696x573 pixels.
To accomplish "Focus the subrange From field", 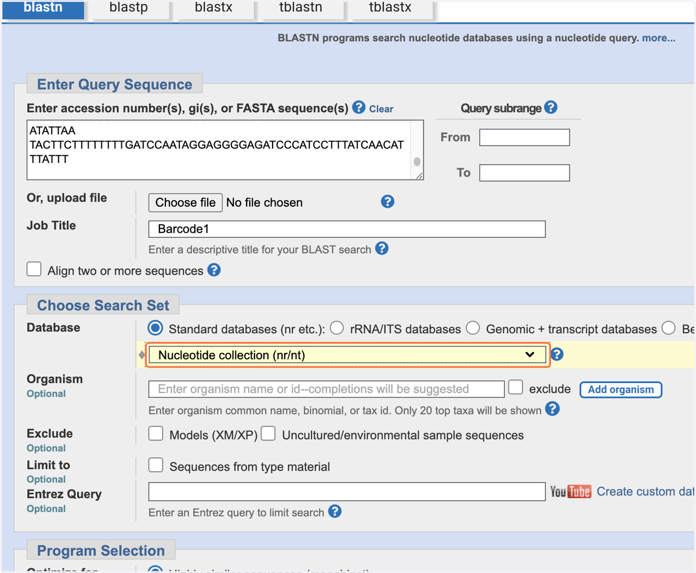I will point(524,137).
